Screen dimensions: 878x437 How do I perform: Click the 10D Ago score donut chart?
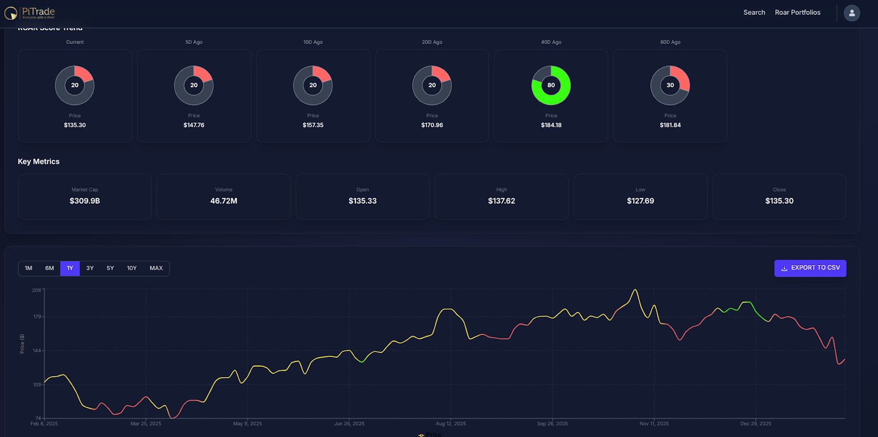pos(313,85)
